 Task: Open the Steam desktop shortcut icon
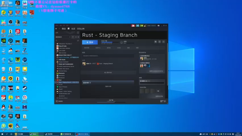[x=25, y=89]
